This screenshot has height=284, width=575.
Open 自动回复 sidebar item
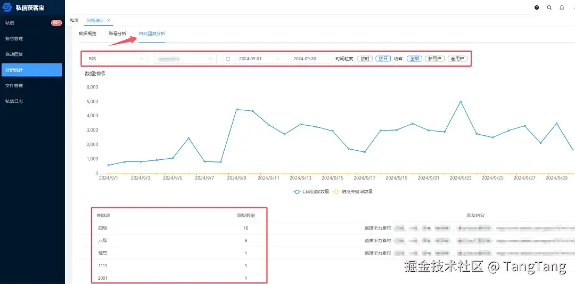pyautogui.click(x=32, y=54)
